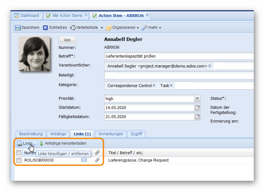Screen dimensions: 264x191
Task: Click the envelope icon in ROL/SOB/00030 row
Action: click(84, 160)
